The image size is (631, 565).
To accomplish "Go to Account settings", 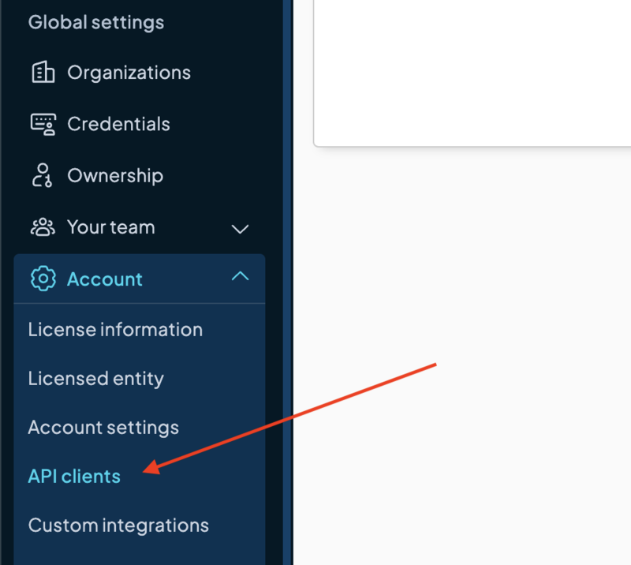I will pyautogui.click(x=103, y=428).
